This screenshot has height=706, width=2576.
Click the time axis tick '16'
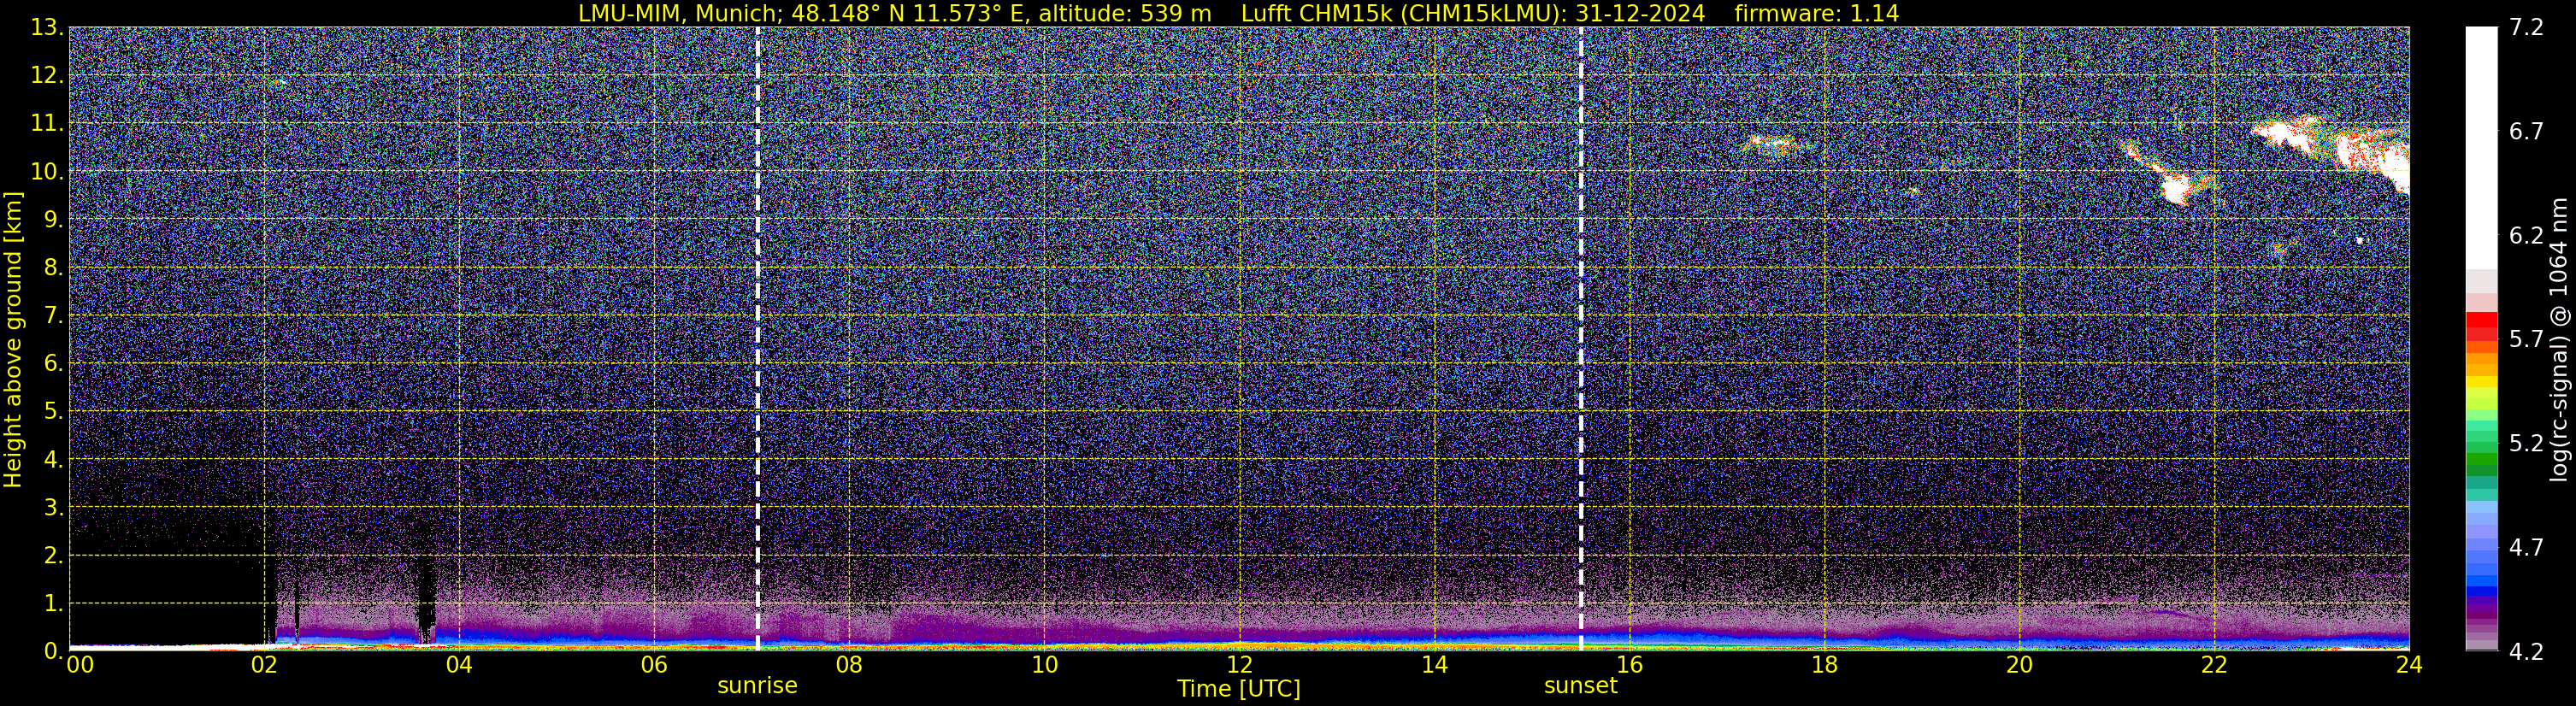(1629, 665)
